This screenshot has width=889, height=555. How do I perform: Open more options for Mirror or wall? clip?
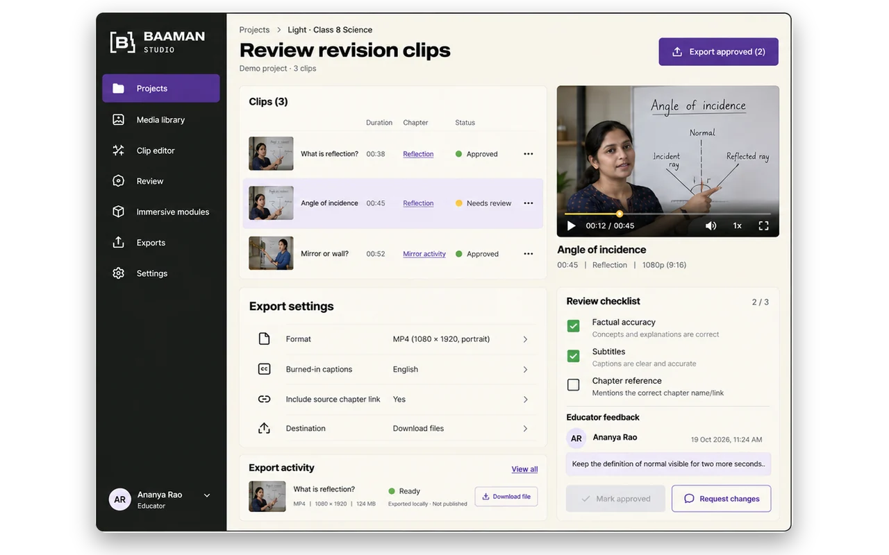[x=529, y=254]
